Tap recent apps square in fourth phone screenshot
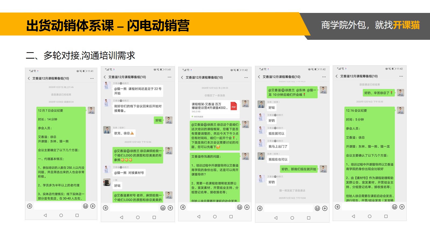 [309, 218]
